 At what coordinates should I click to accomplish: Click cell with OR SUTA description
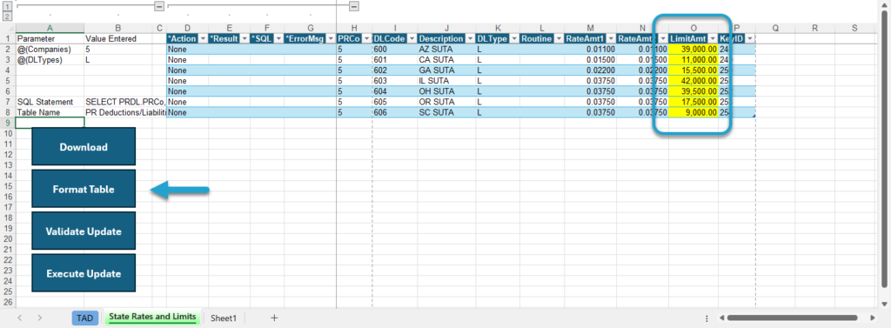tap(446, 102)
